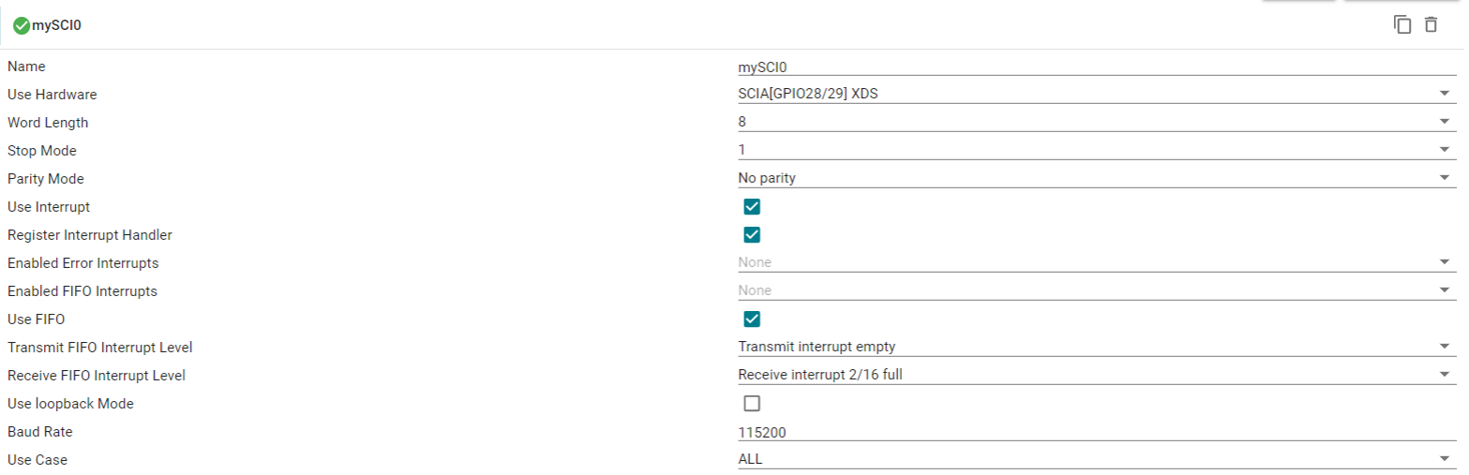1469x475 pixels.
Task: Expand Transmit FIFO Interrupt Level dropdown
Action: [1097, 348]
